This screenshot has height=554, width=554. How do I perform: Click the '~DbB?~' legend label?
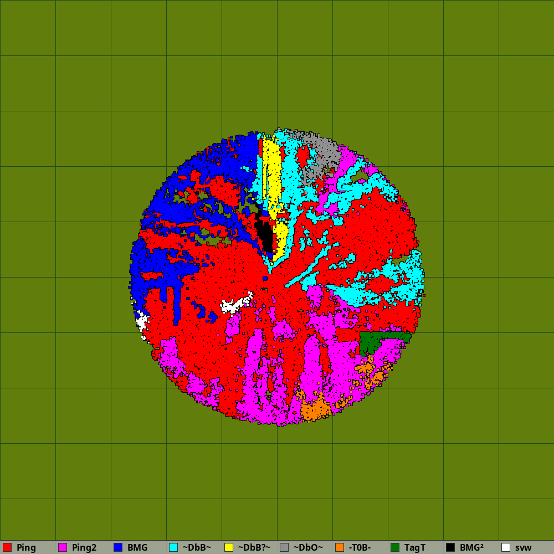click(254, 548)
